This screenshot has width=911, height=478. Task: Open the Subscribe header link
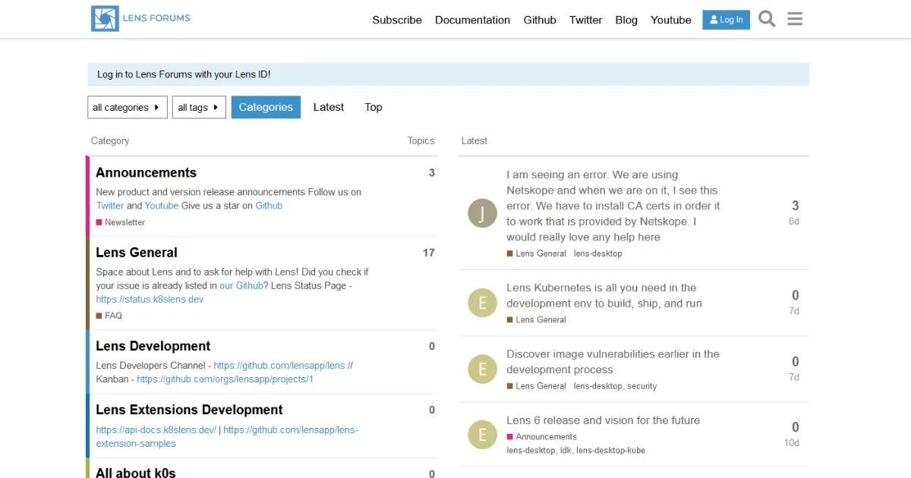396,20
